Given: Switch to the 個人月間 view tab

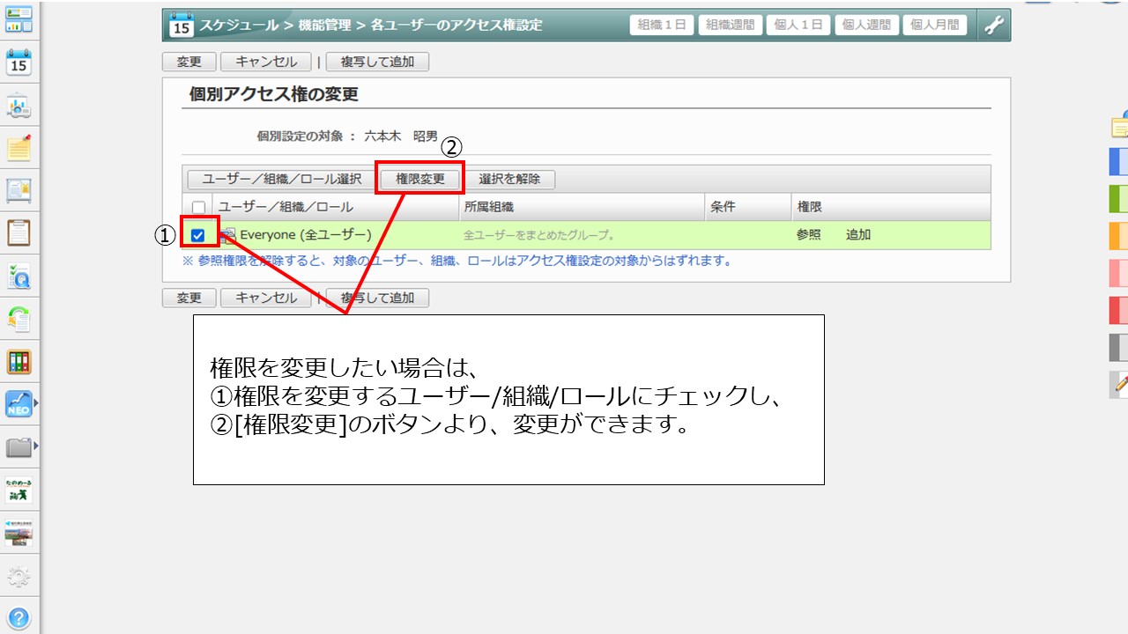Looking at the screenshot, I should (x=935, y=25).
